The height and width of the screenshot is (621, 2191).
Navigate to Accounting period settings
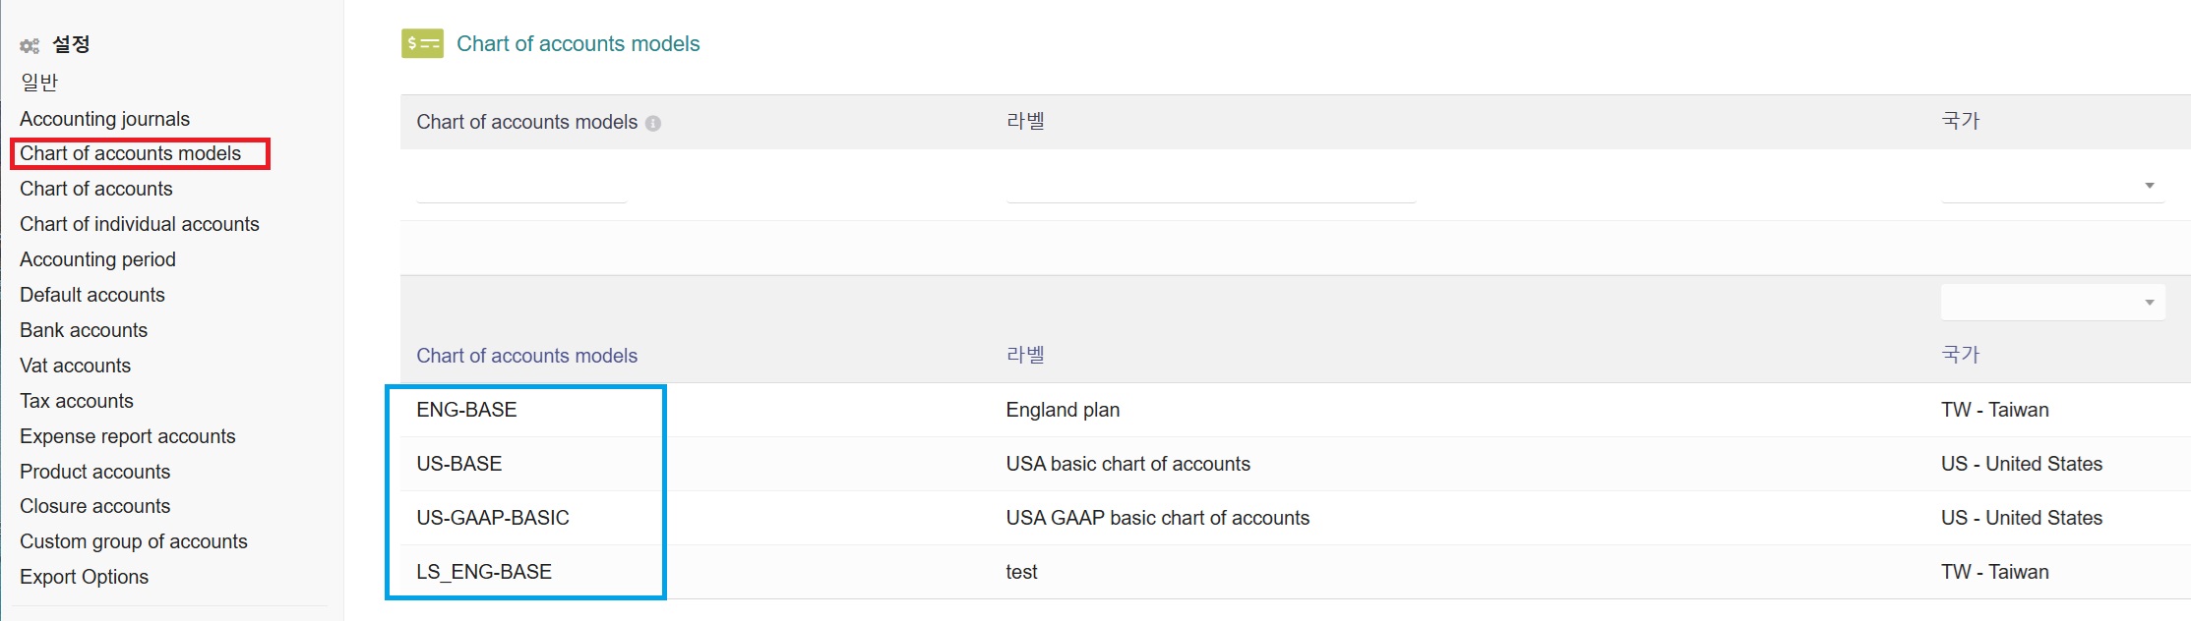[97, 259]
